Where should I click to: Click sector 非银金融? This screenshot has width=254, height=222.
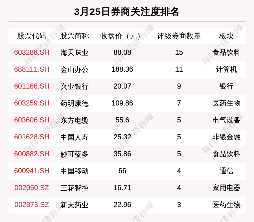tap(226, 137)
